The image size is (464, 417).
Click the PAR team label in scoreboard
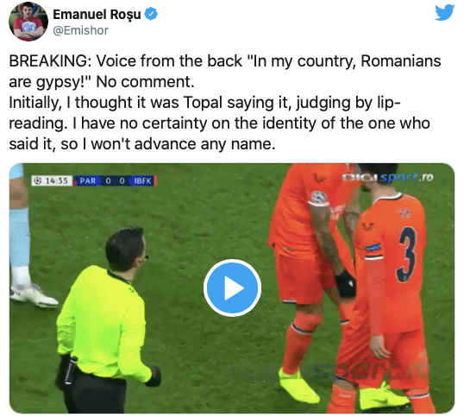[x=88, y=180]
